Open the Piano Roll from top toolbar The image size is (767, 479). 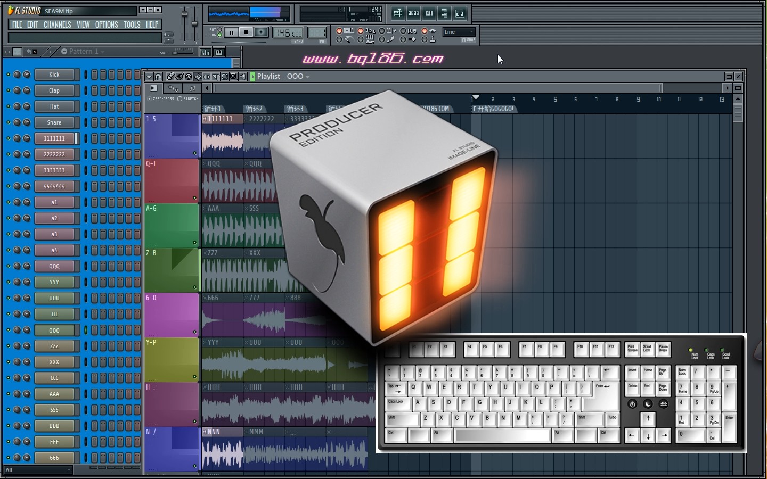tap(429, 13)
